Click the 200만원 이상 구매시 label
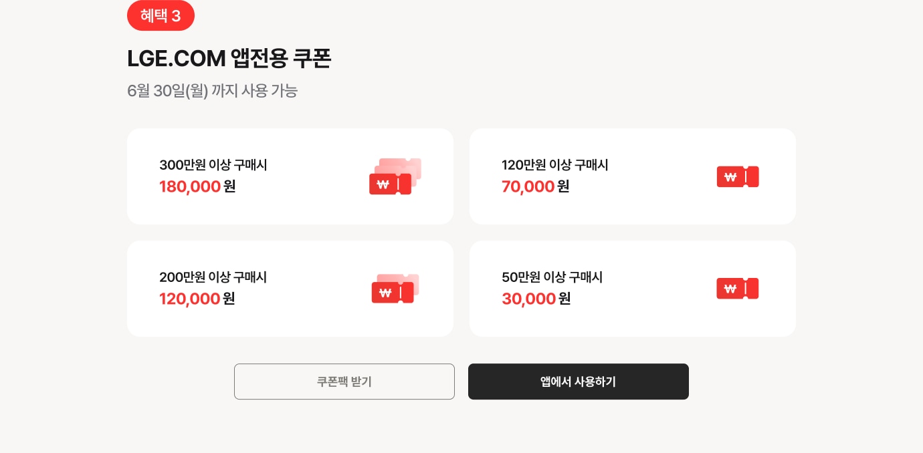This screenshot has height=453, width=923. coord(213,277)
